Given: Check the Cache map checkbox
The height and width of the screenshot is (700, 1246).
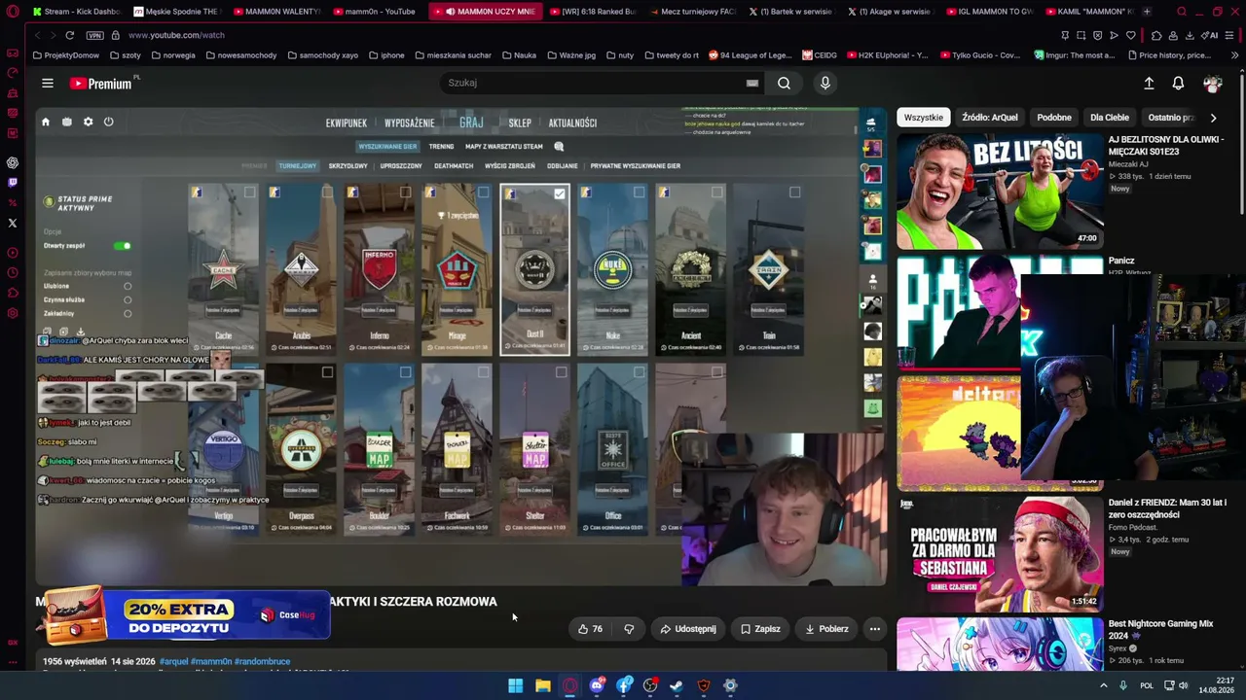Looking at the screenshot, I should [x=249, y=192].
